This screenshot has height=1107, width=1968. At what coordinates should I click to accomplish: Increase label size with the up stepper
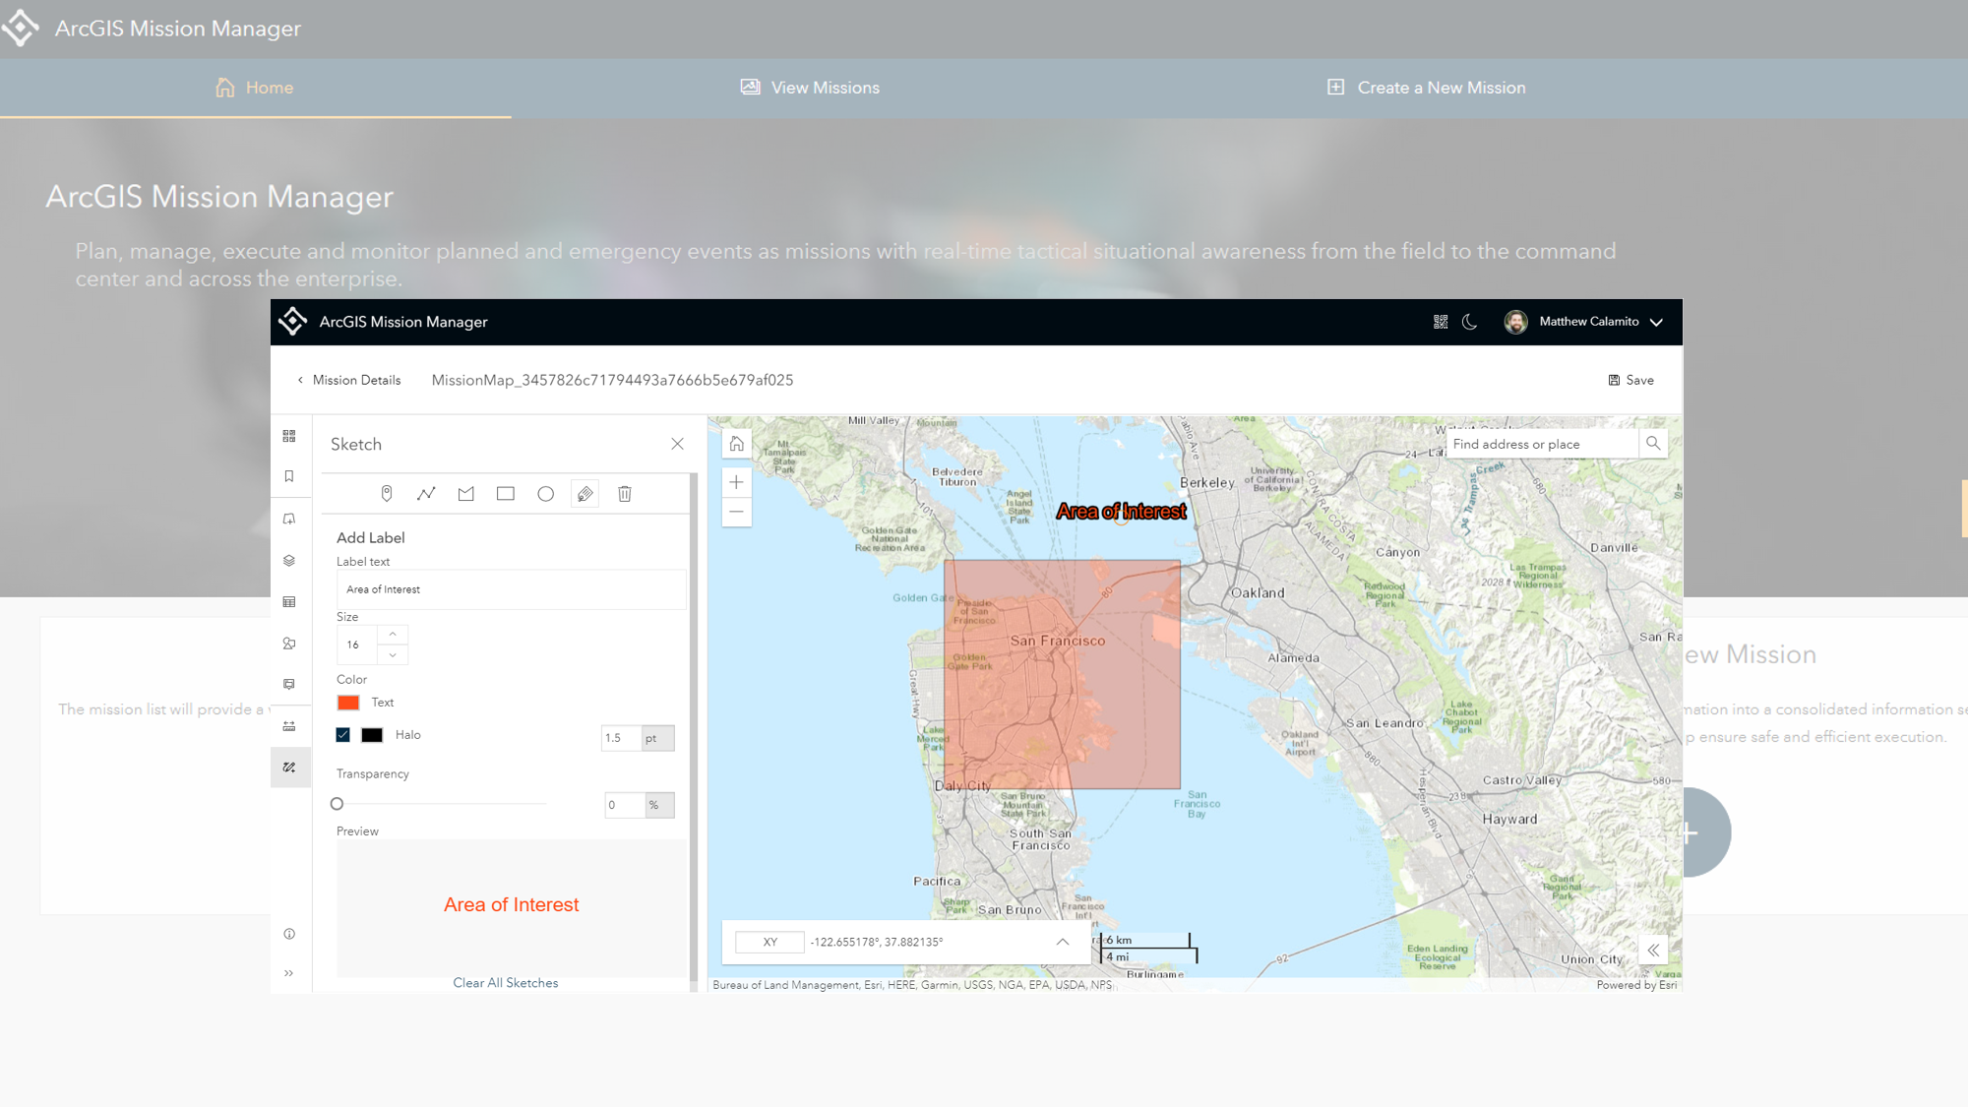392,634
